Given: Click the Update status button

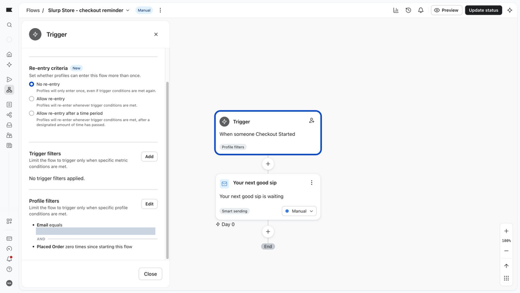Looking at the screenshot, I should (483, 10).
